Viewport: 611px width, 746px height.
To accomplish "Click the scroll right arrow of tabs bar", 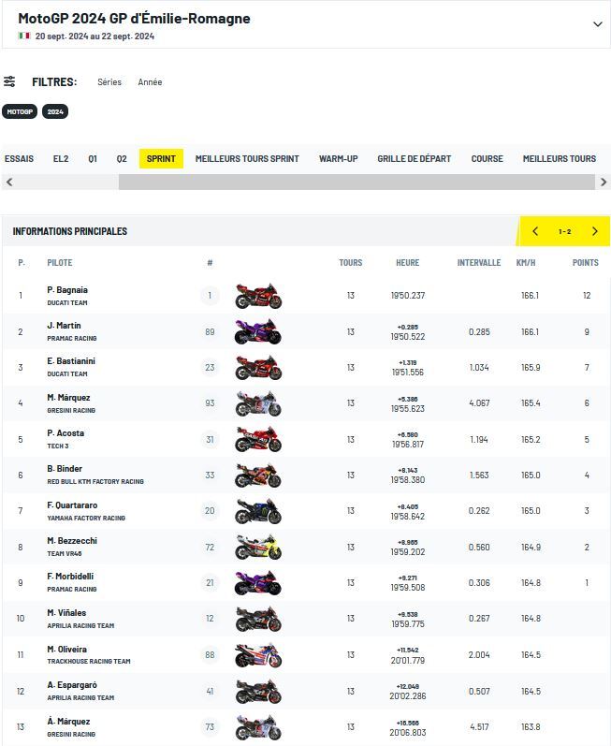I will click(x=604, y=182).
